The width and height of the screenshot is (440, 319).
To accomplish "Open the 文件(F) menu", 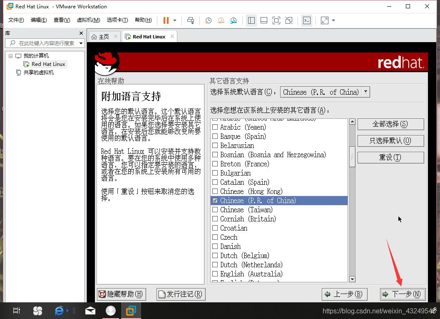I will [x=16, y=20].
